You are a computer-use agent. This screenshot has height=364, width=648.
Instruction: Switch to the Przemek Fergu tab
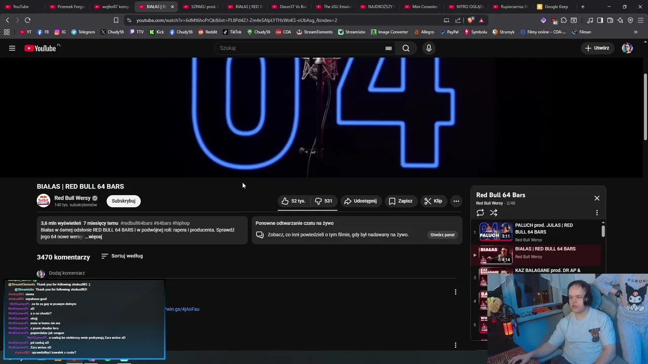(x=67, y=7)
